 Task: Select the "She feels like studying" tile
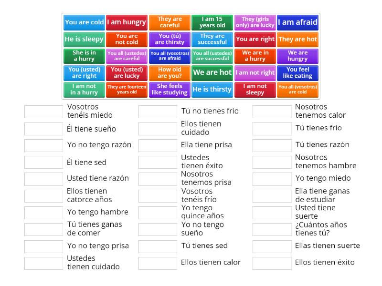169,89
